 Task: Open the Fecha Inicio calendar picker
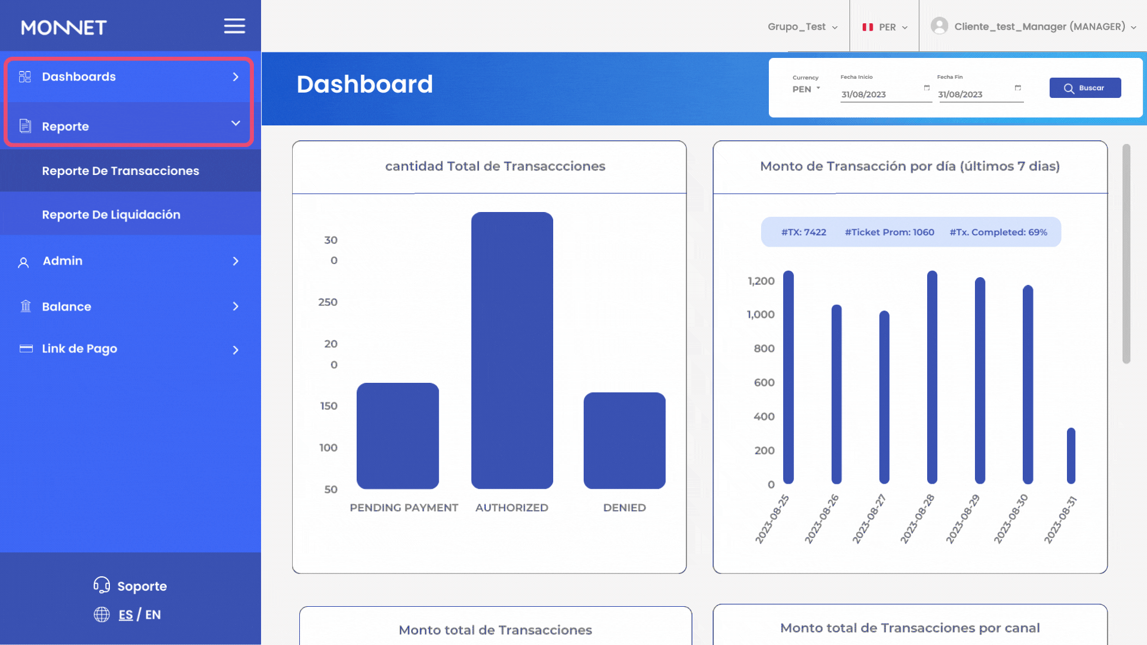(x=927, y=88)
